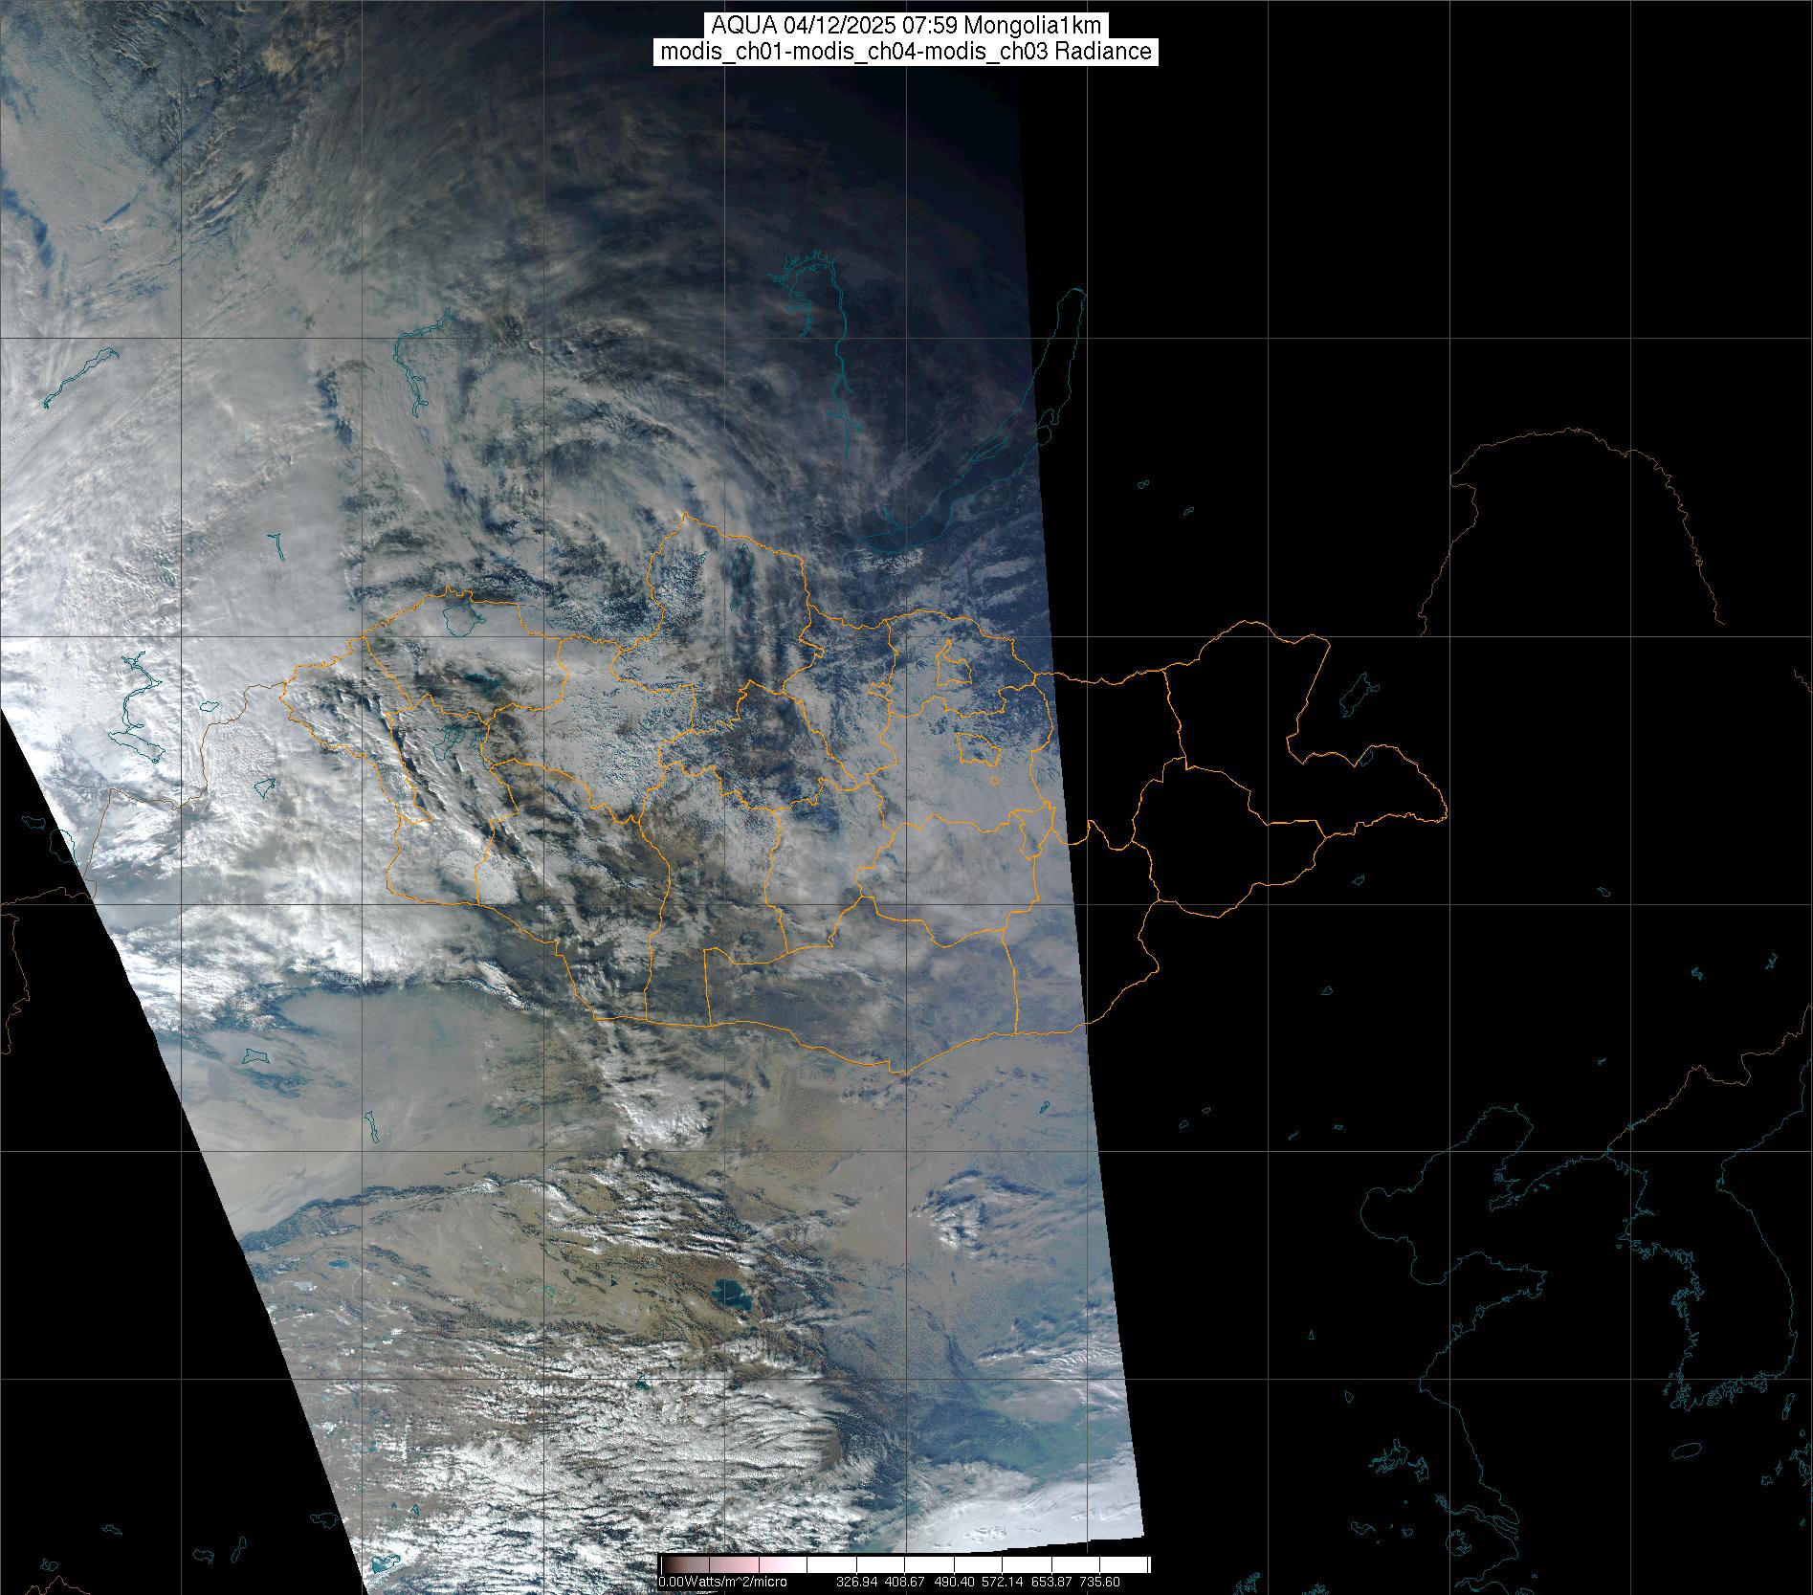Click the "490.40" scale value
The image size is (1813, 1595).
pos(954,1582)
